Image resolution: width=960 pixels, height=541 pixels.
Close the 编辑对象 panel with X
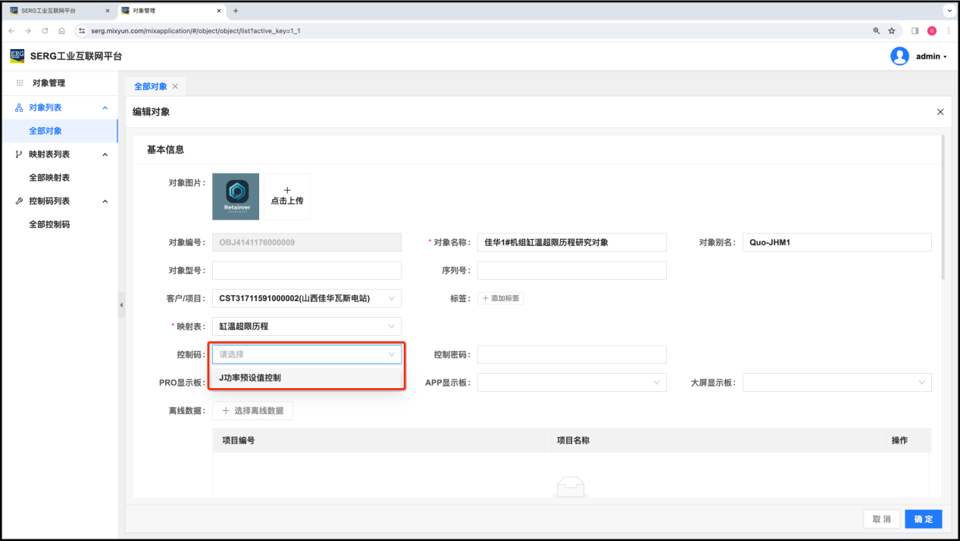click(940, 112)
